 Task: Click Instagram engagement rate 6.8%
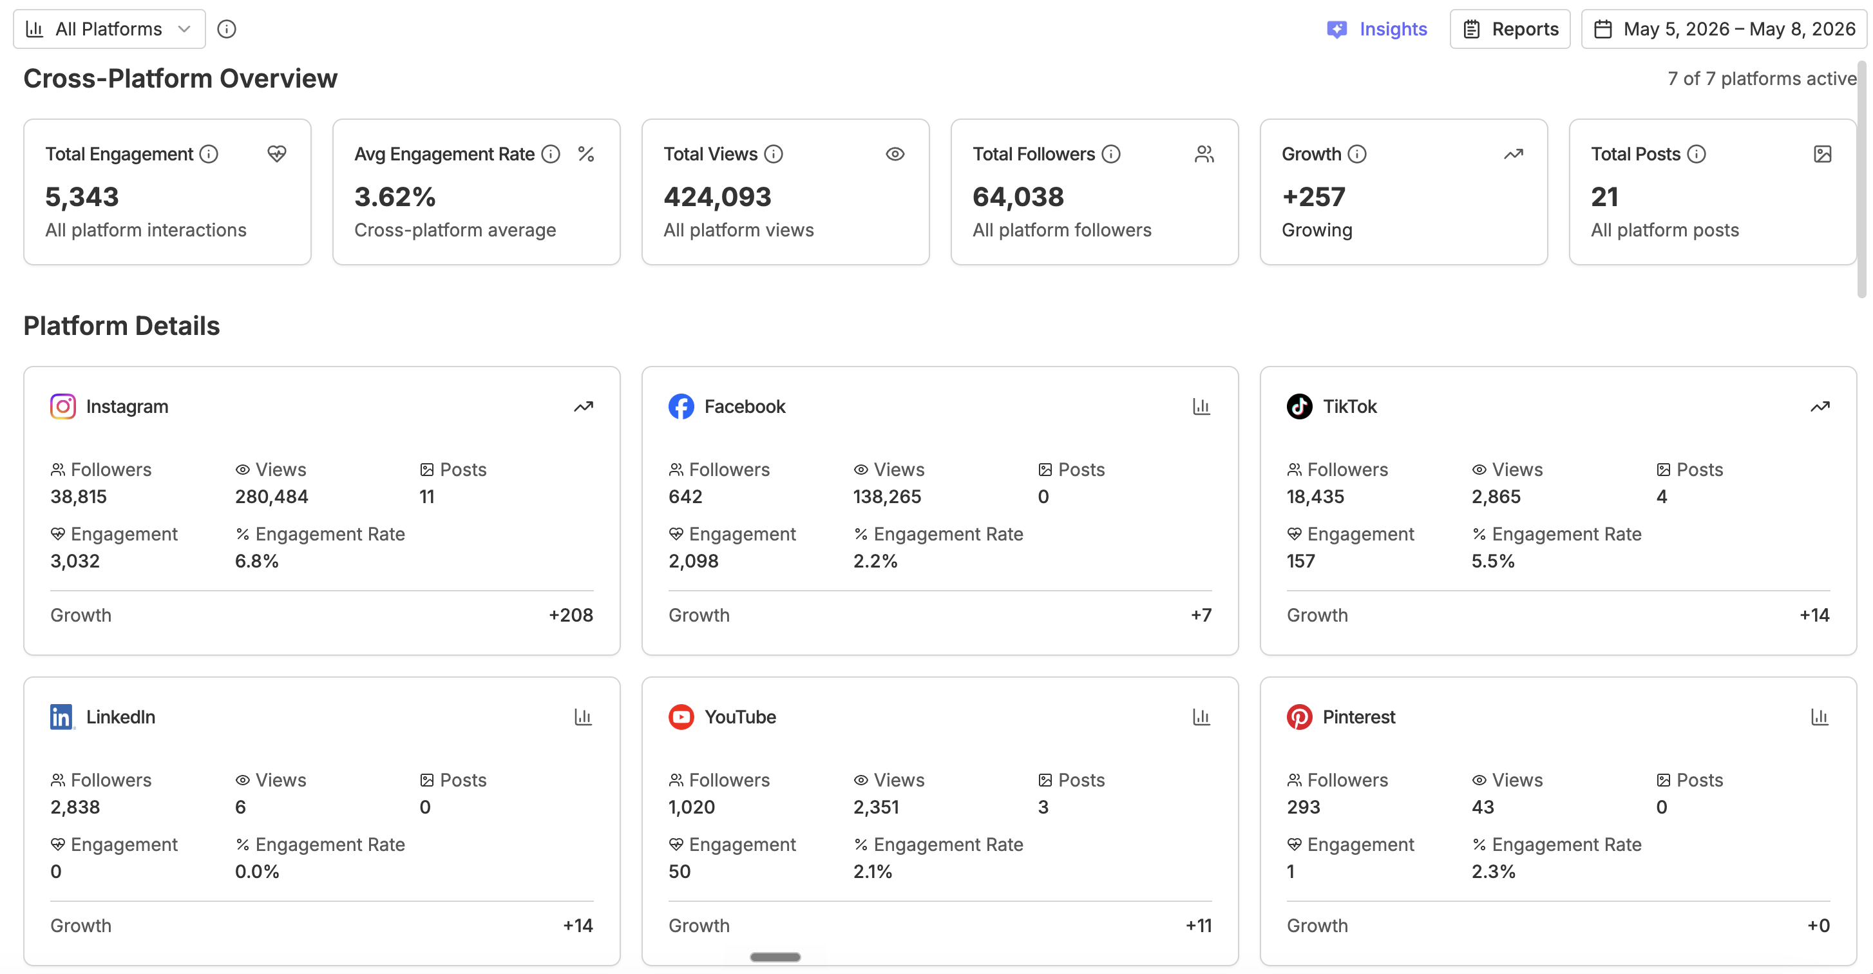pos(256,562)
